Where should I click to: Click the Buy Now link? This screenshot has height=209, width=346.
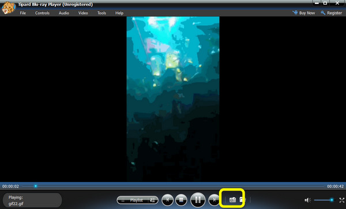tap(304, 13)
